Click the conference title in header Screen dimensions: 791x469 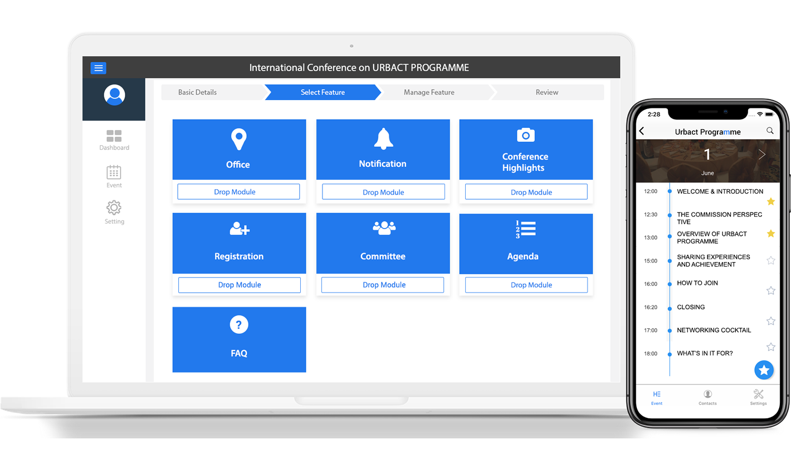pos(359,68)
